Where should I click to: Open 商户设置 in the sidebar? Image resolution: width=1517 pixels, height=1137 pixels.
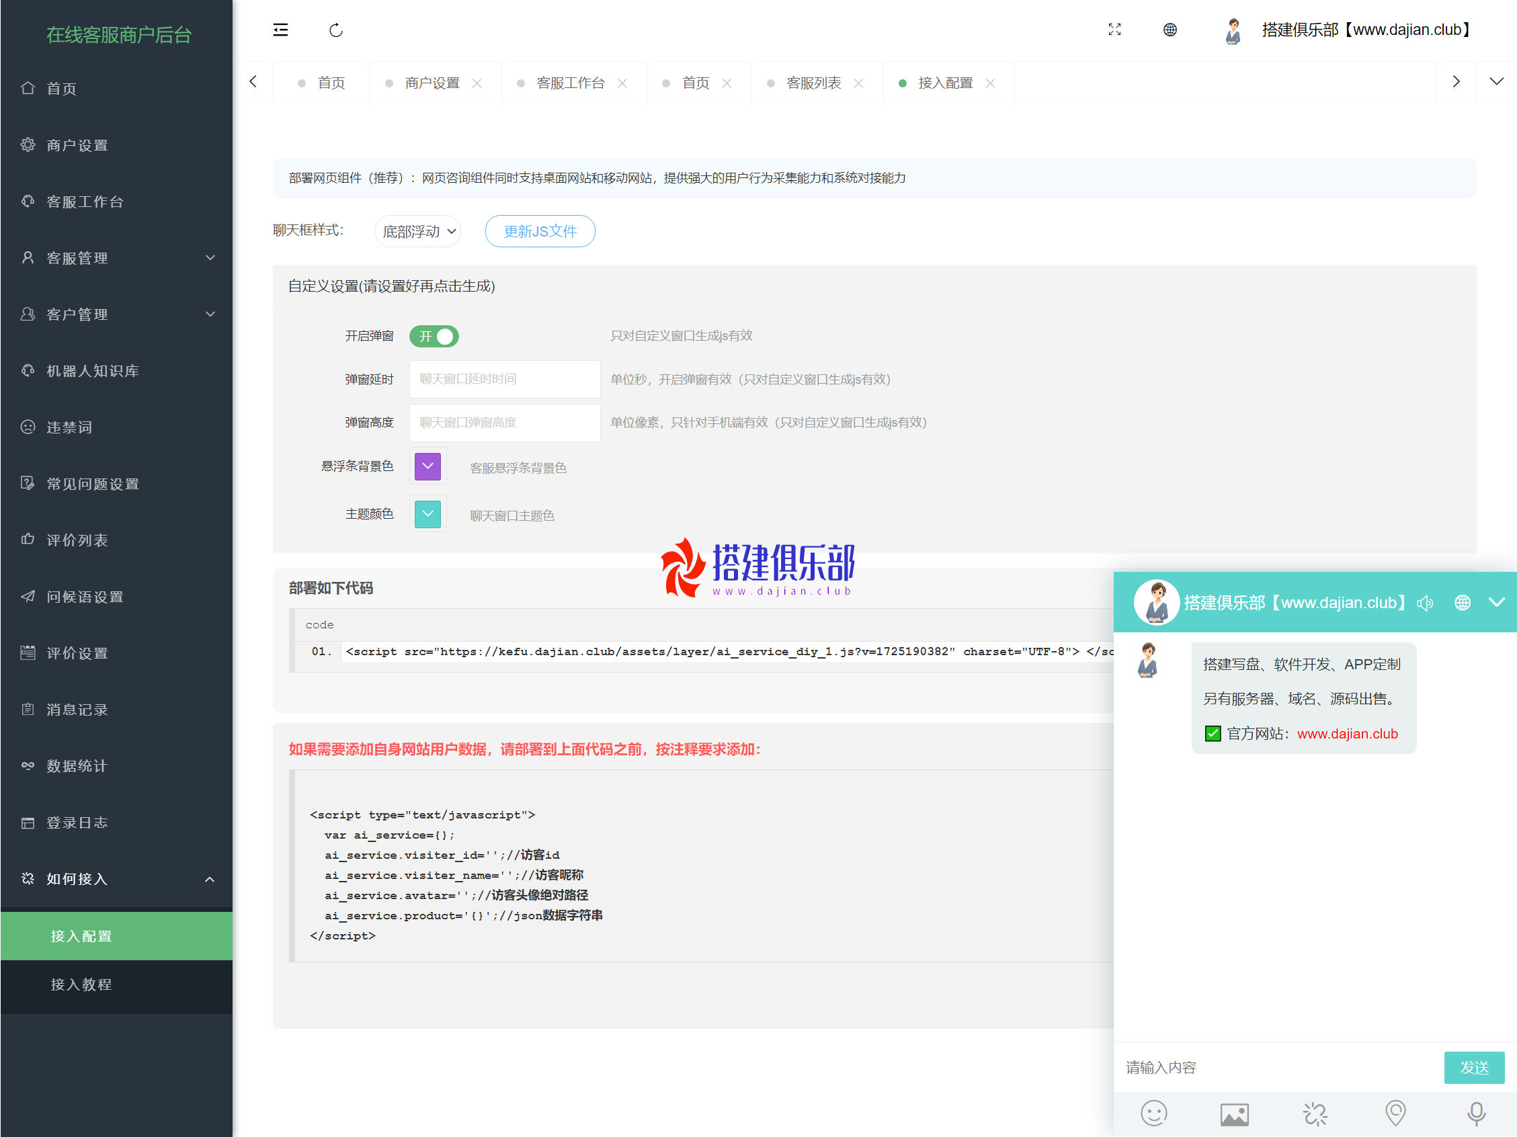(116, 144)
